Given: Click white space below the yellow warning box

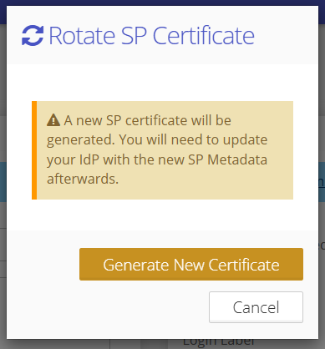Looking at the screenshot, I should [x=162, y=215].
